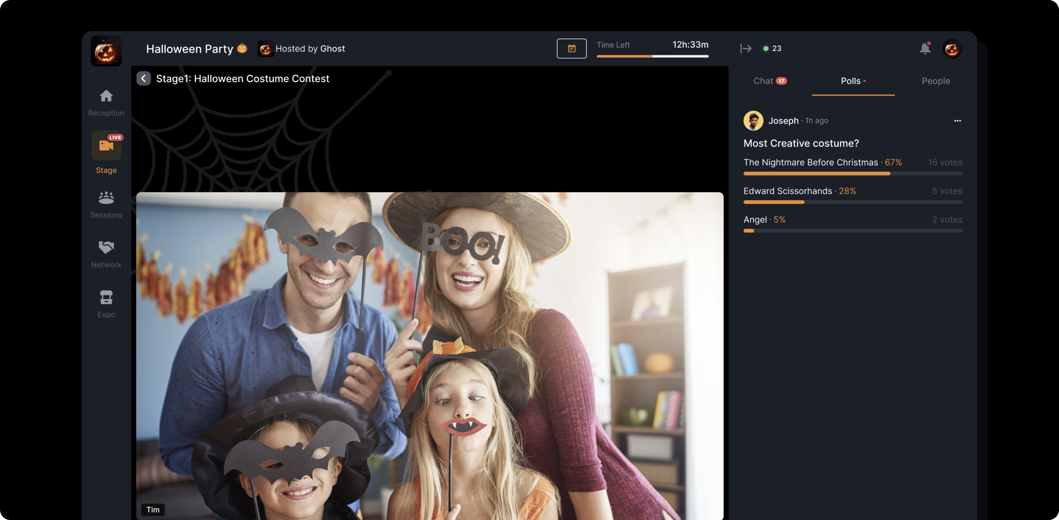
Task: Click the 5 votes count
Action: click(947, 191)
